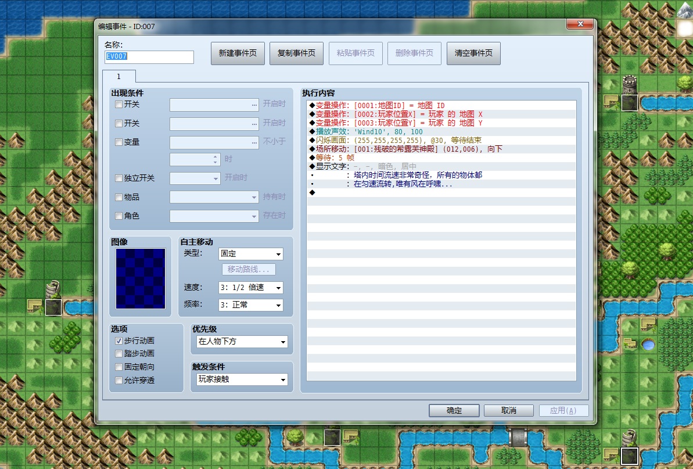Image resolution: width=693 pixels, height=469 pixels.
Task: Open the 速度 dropdown
Action: (250, 288)
